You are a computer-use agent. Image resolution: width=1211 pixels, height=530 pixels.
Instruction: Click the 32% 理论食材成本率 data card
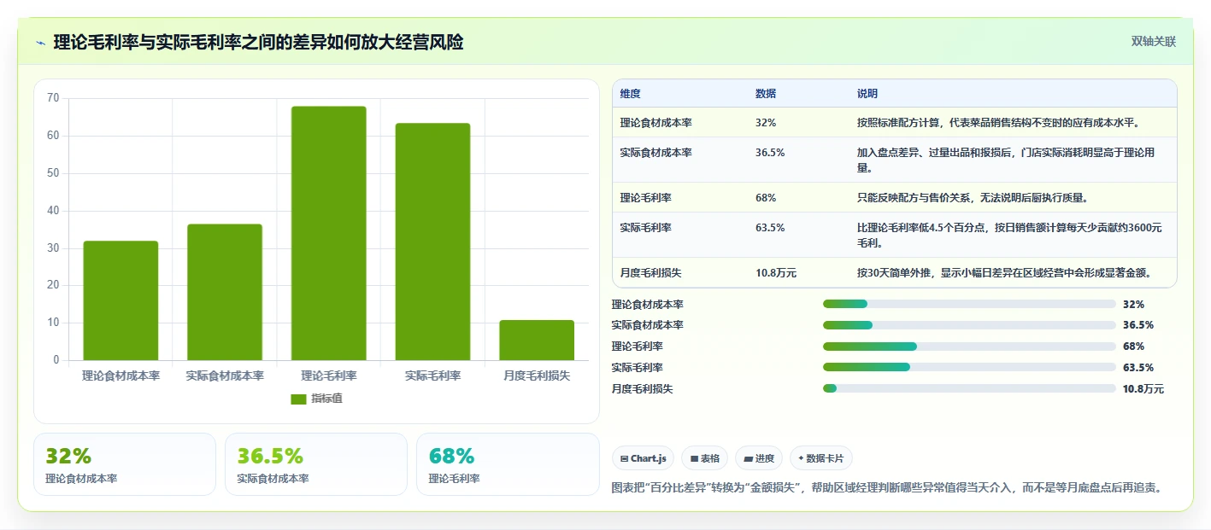125,464
